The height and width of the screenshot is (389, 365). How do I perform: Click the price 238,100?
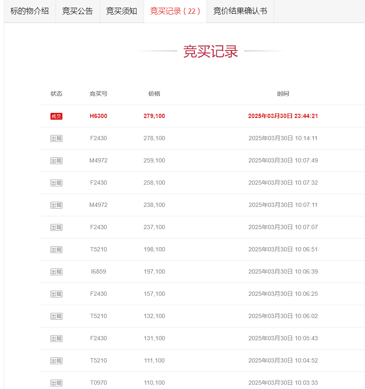(x=154, y=205)
